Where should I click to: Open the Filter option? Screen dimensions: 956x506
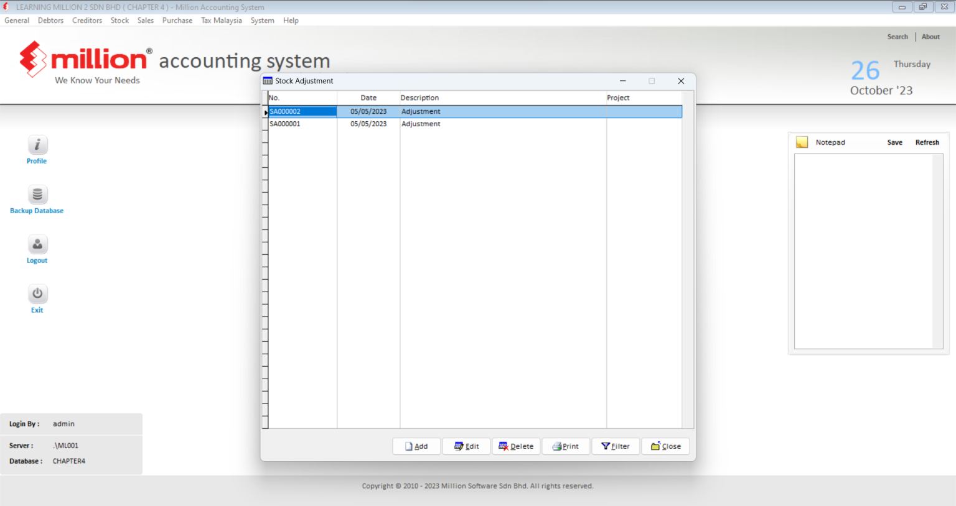pos(616,446)
